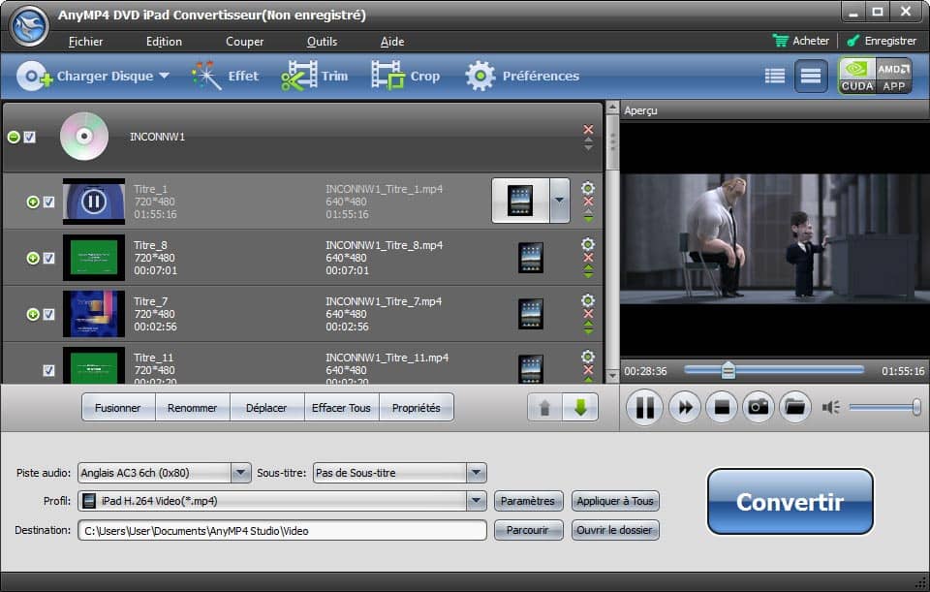The width and height of the screenshot is (930, 592).
Task: Click Effacer Tous button
Action: pyautogui.click(x=341, y=408)
